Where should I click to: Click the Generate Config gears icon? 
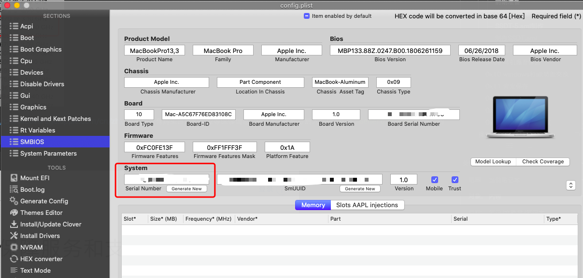[14, 201]
